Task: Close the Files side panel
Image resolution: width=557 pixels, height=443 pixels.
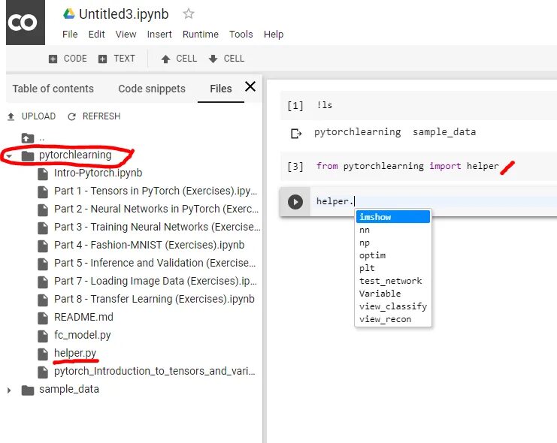Action: pos(250,87)
